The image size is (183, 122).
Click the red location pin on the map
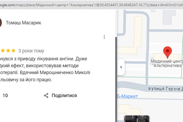pos(167,52)
